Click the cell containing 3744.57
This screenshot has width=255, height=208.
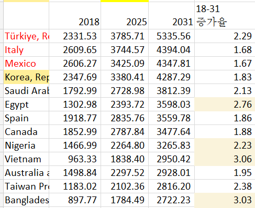(x=125, y=50)
